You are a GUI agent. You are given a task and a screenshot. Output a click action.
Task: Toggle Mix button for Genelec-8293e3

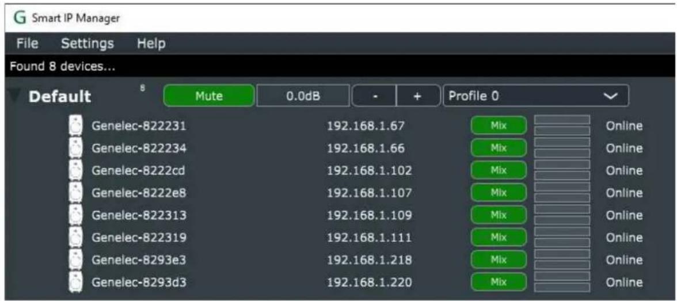click(499, 260)
